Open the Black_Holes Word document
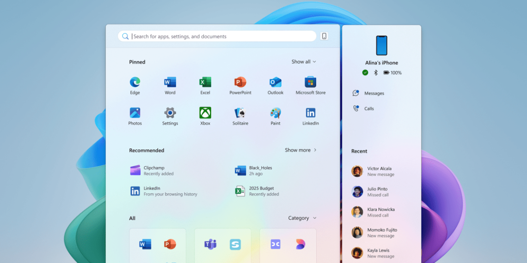 point(254,170)
